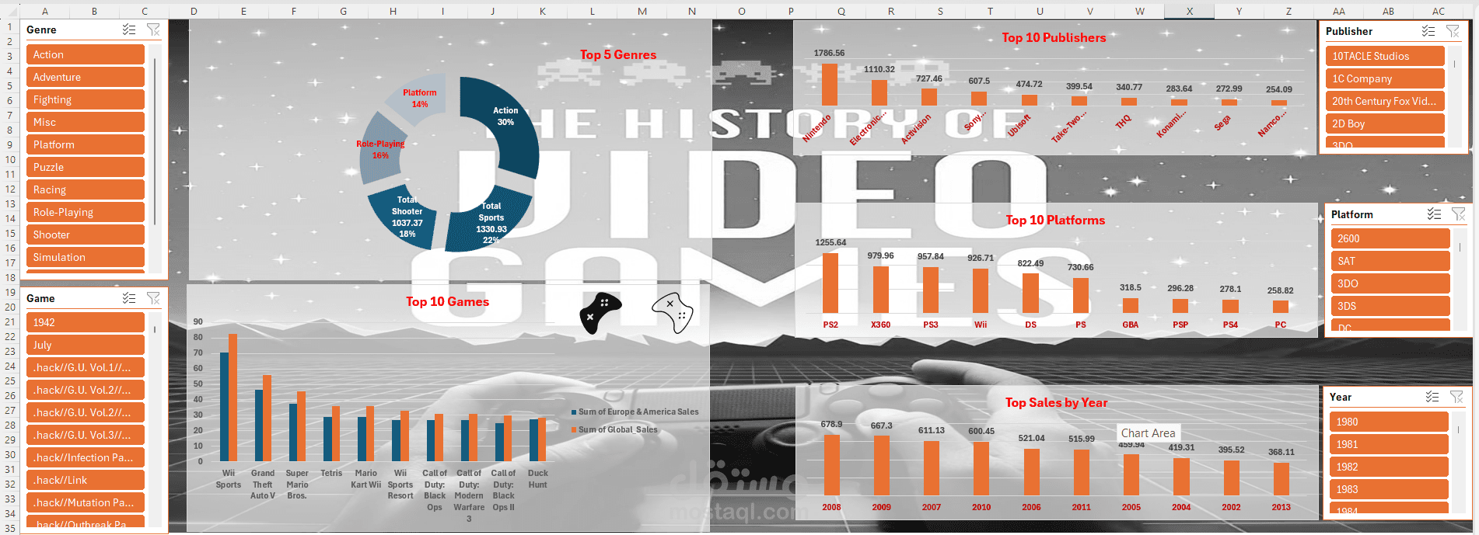
Task: Clear filter on Game slicer
Action: tap(153, 298)
